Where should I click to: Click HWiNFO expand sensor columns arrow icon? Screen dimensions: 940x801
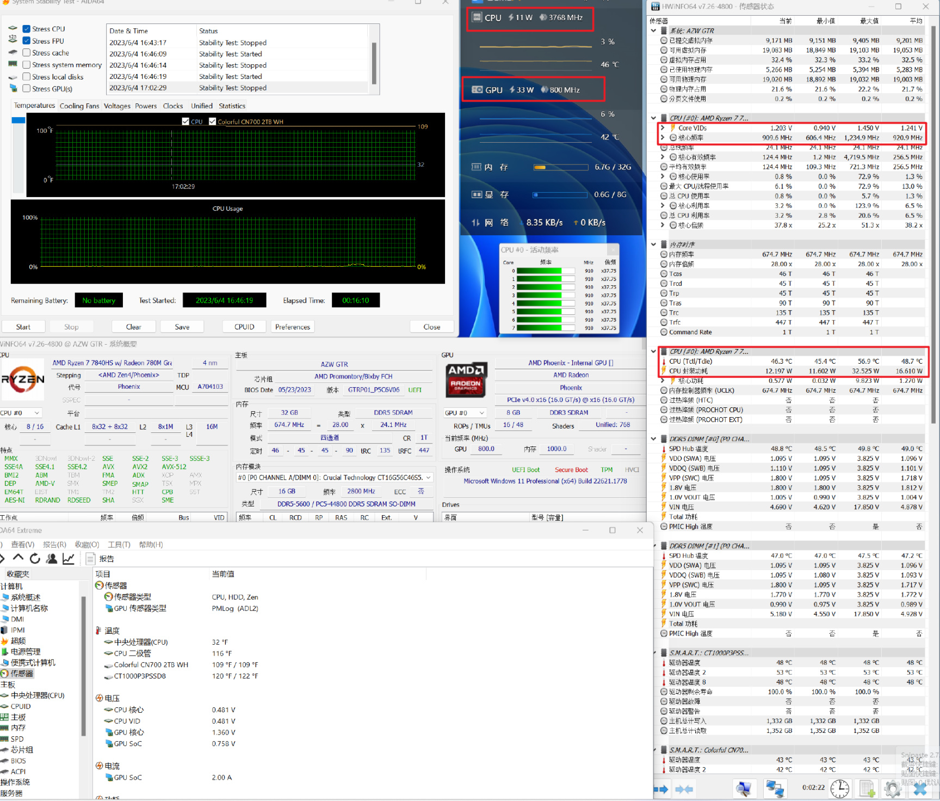click(661, 788)
